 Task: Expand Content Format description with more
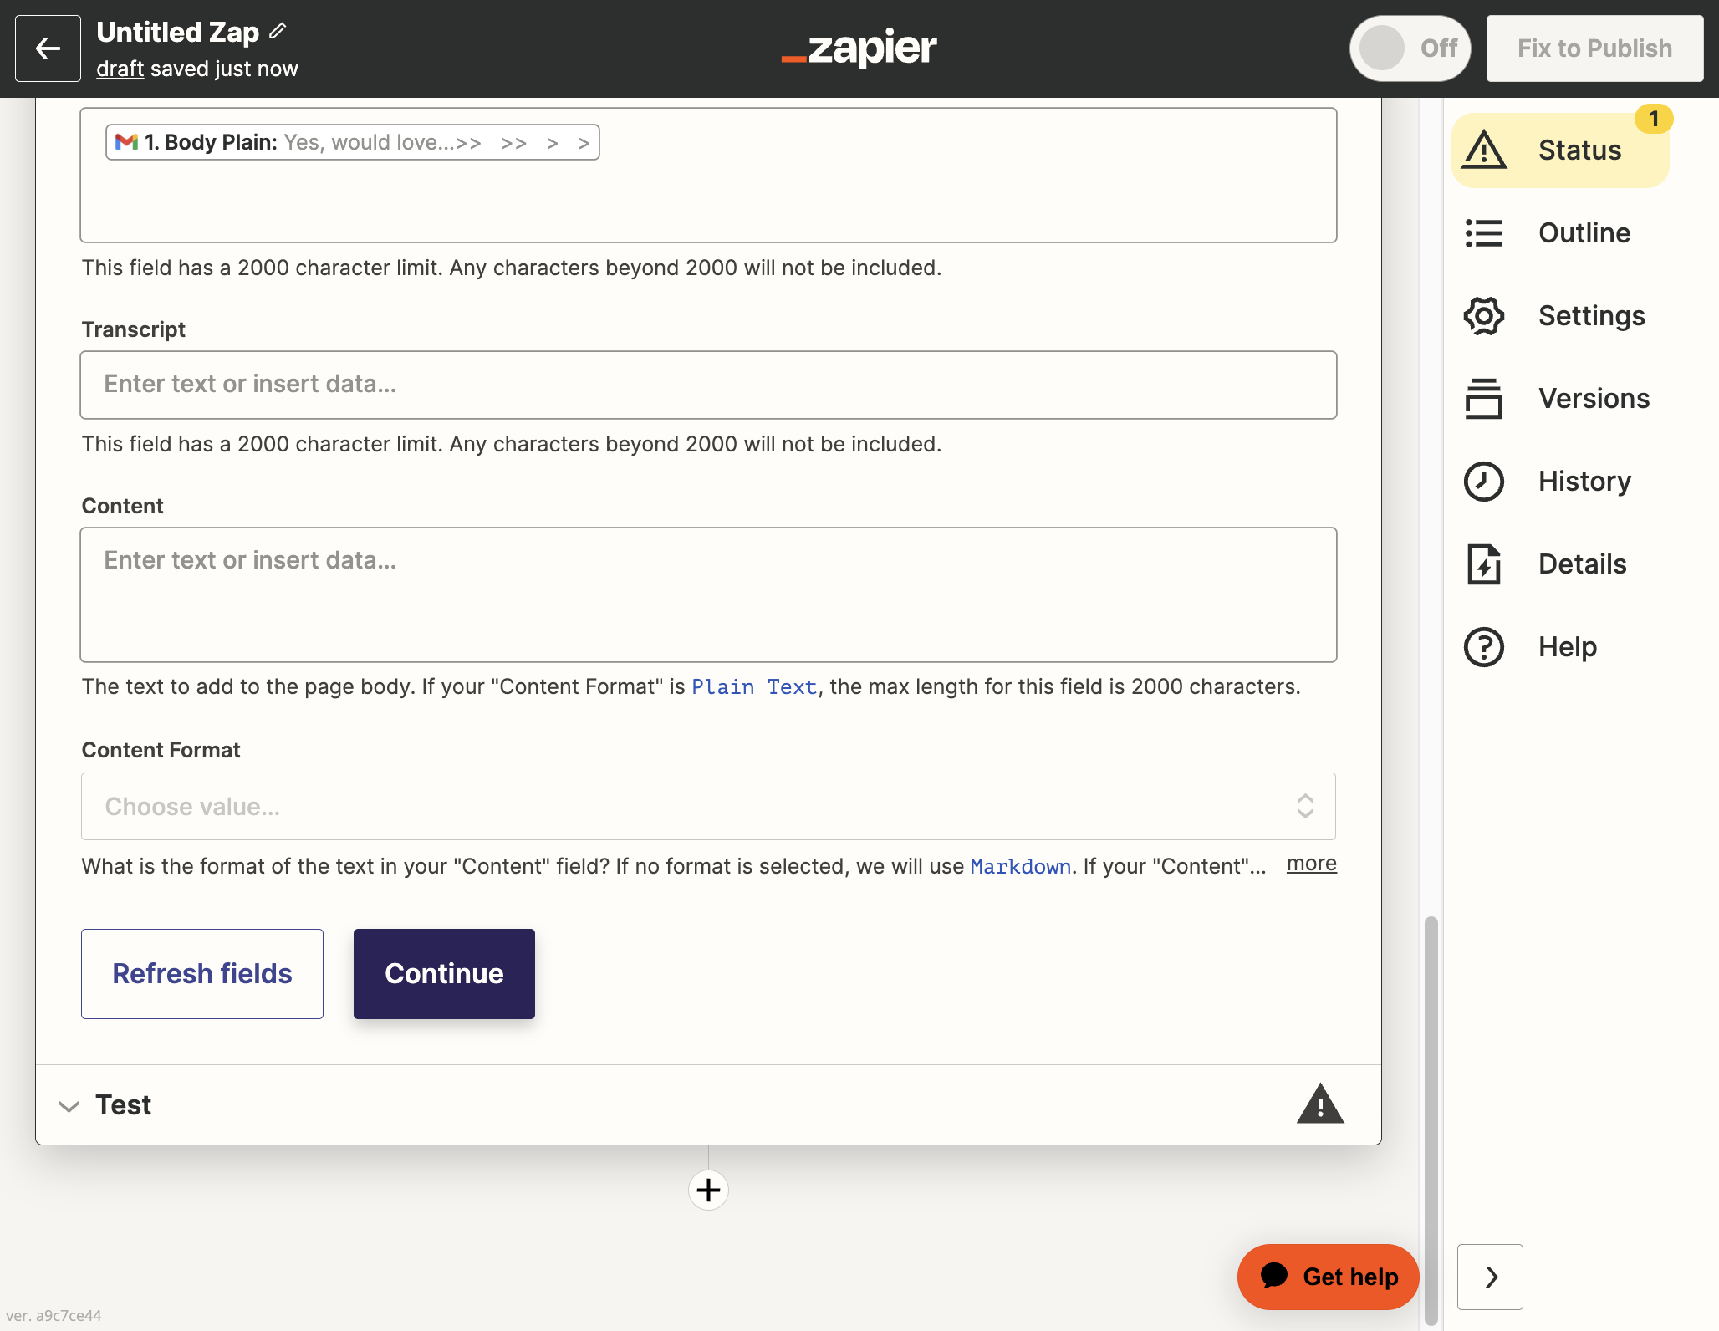(x=1311, y=864)
